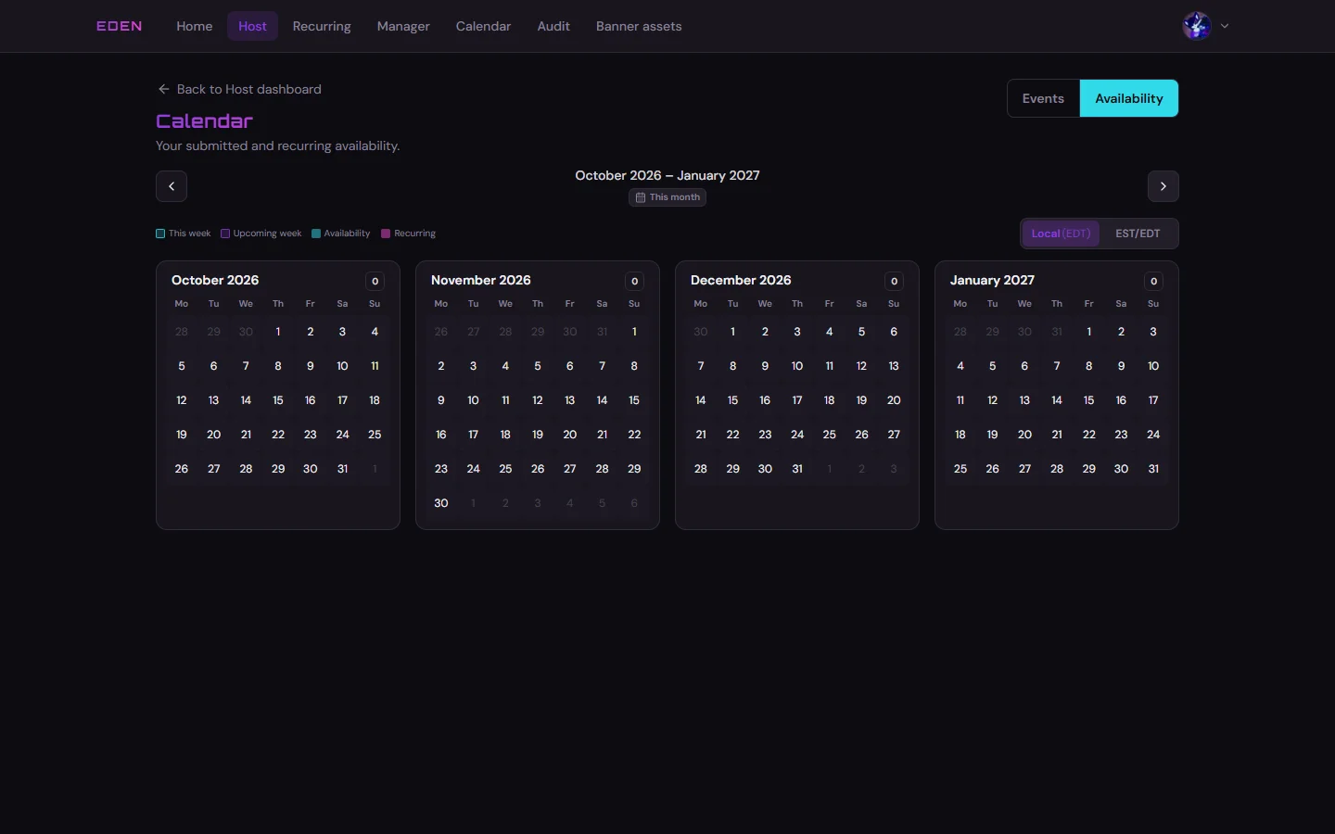This screenshot has width=1335, height=834.
Task: Click the Calendar page heading
Action: point(204,121)
